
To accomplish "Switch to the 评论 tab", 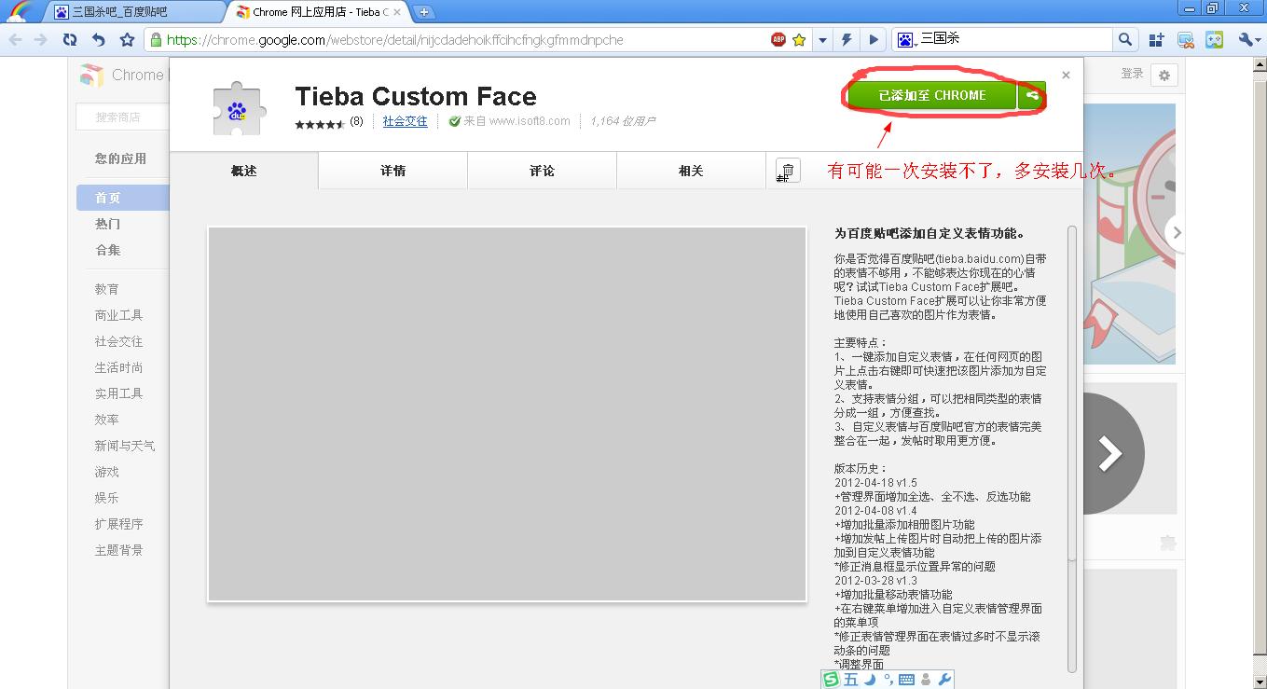I will click(x=543, y=171).
